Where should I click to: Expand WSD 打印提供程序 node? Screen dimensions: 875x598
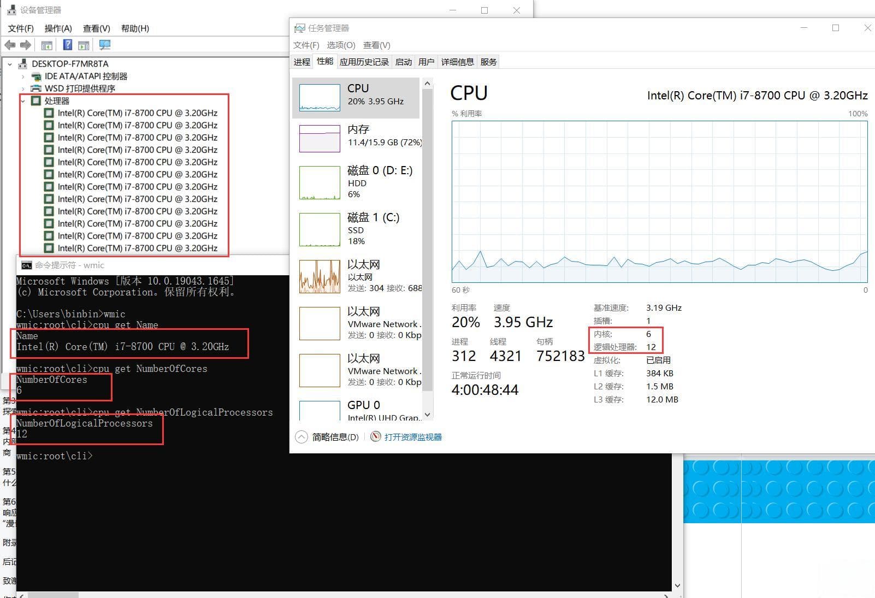(23, 88)
